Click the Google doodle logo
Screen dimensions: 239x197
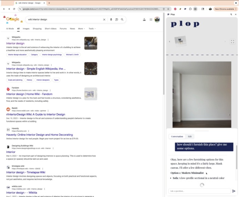(12, 19)
